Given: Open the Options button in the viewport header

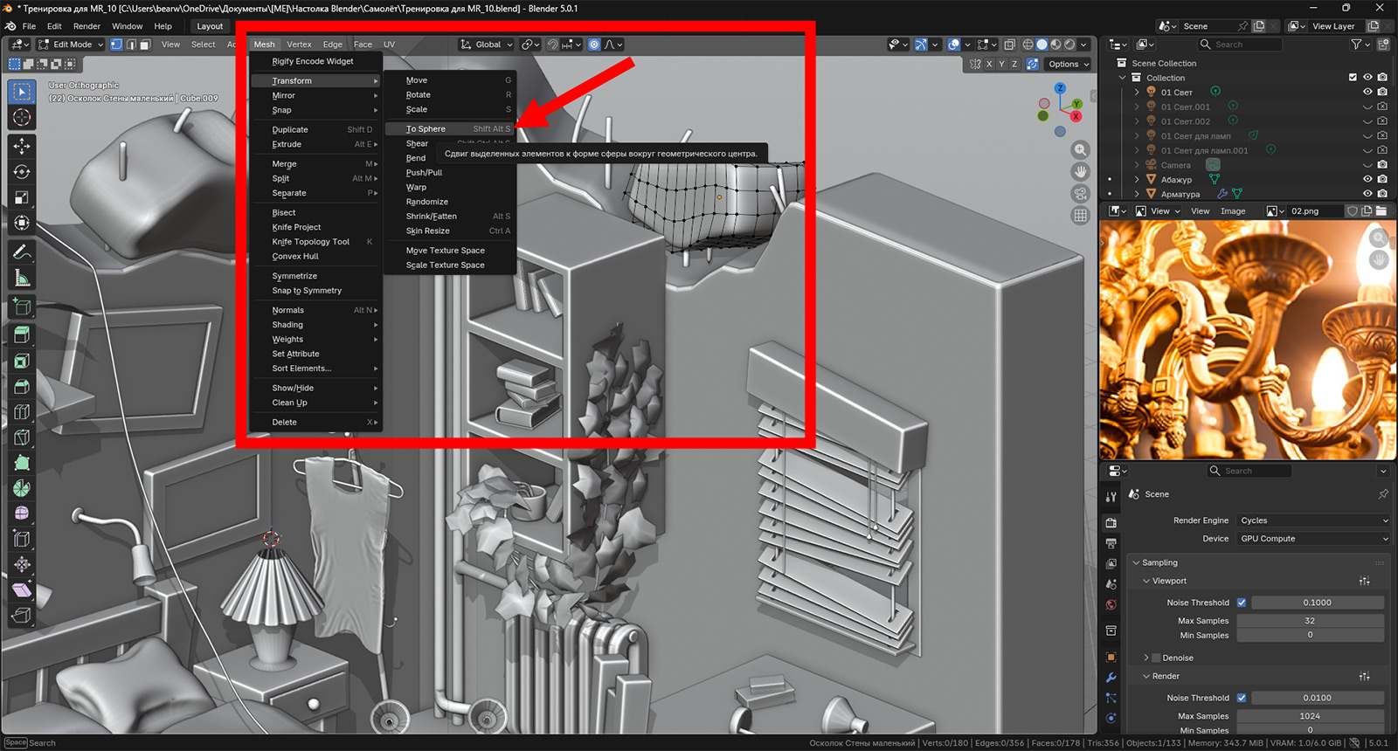Looking at the screenshot, I should click(x=1068, y=64).
